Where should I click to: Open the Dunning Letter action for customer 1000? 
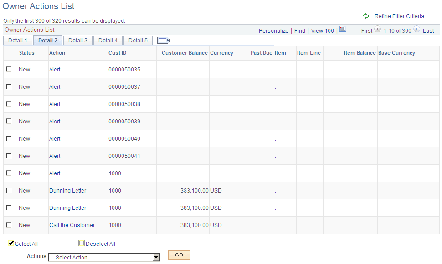pos(67,190)
